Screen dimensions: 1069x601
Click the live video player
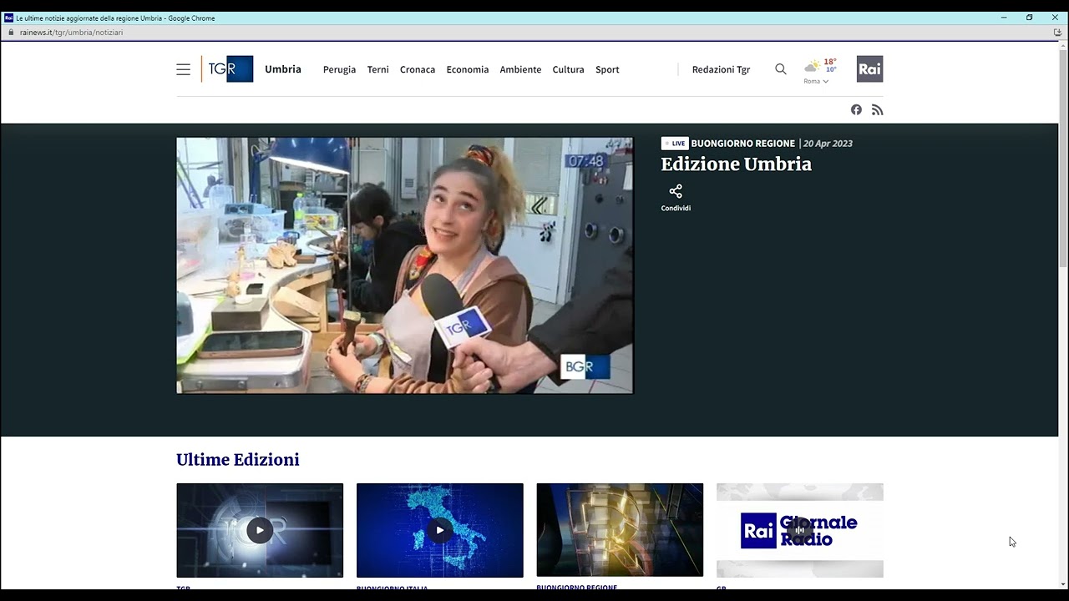coord(405,265)
